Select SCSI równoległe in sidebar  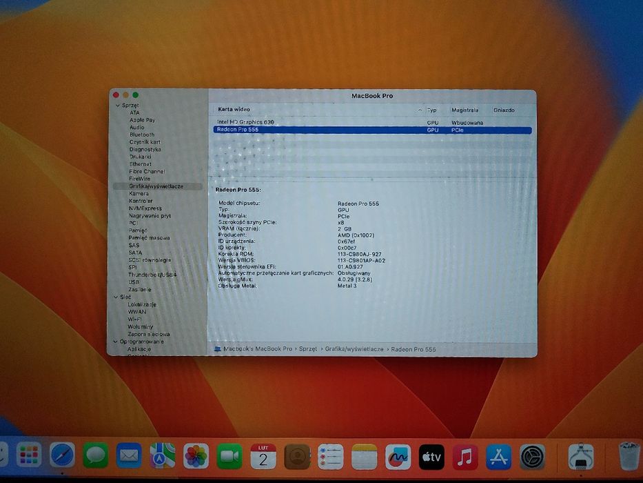tap(150, 260)
